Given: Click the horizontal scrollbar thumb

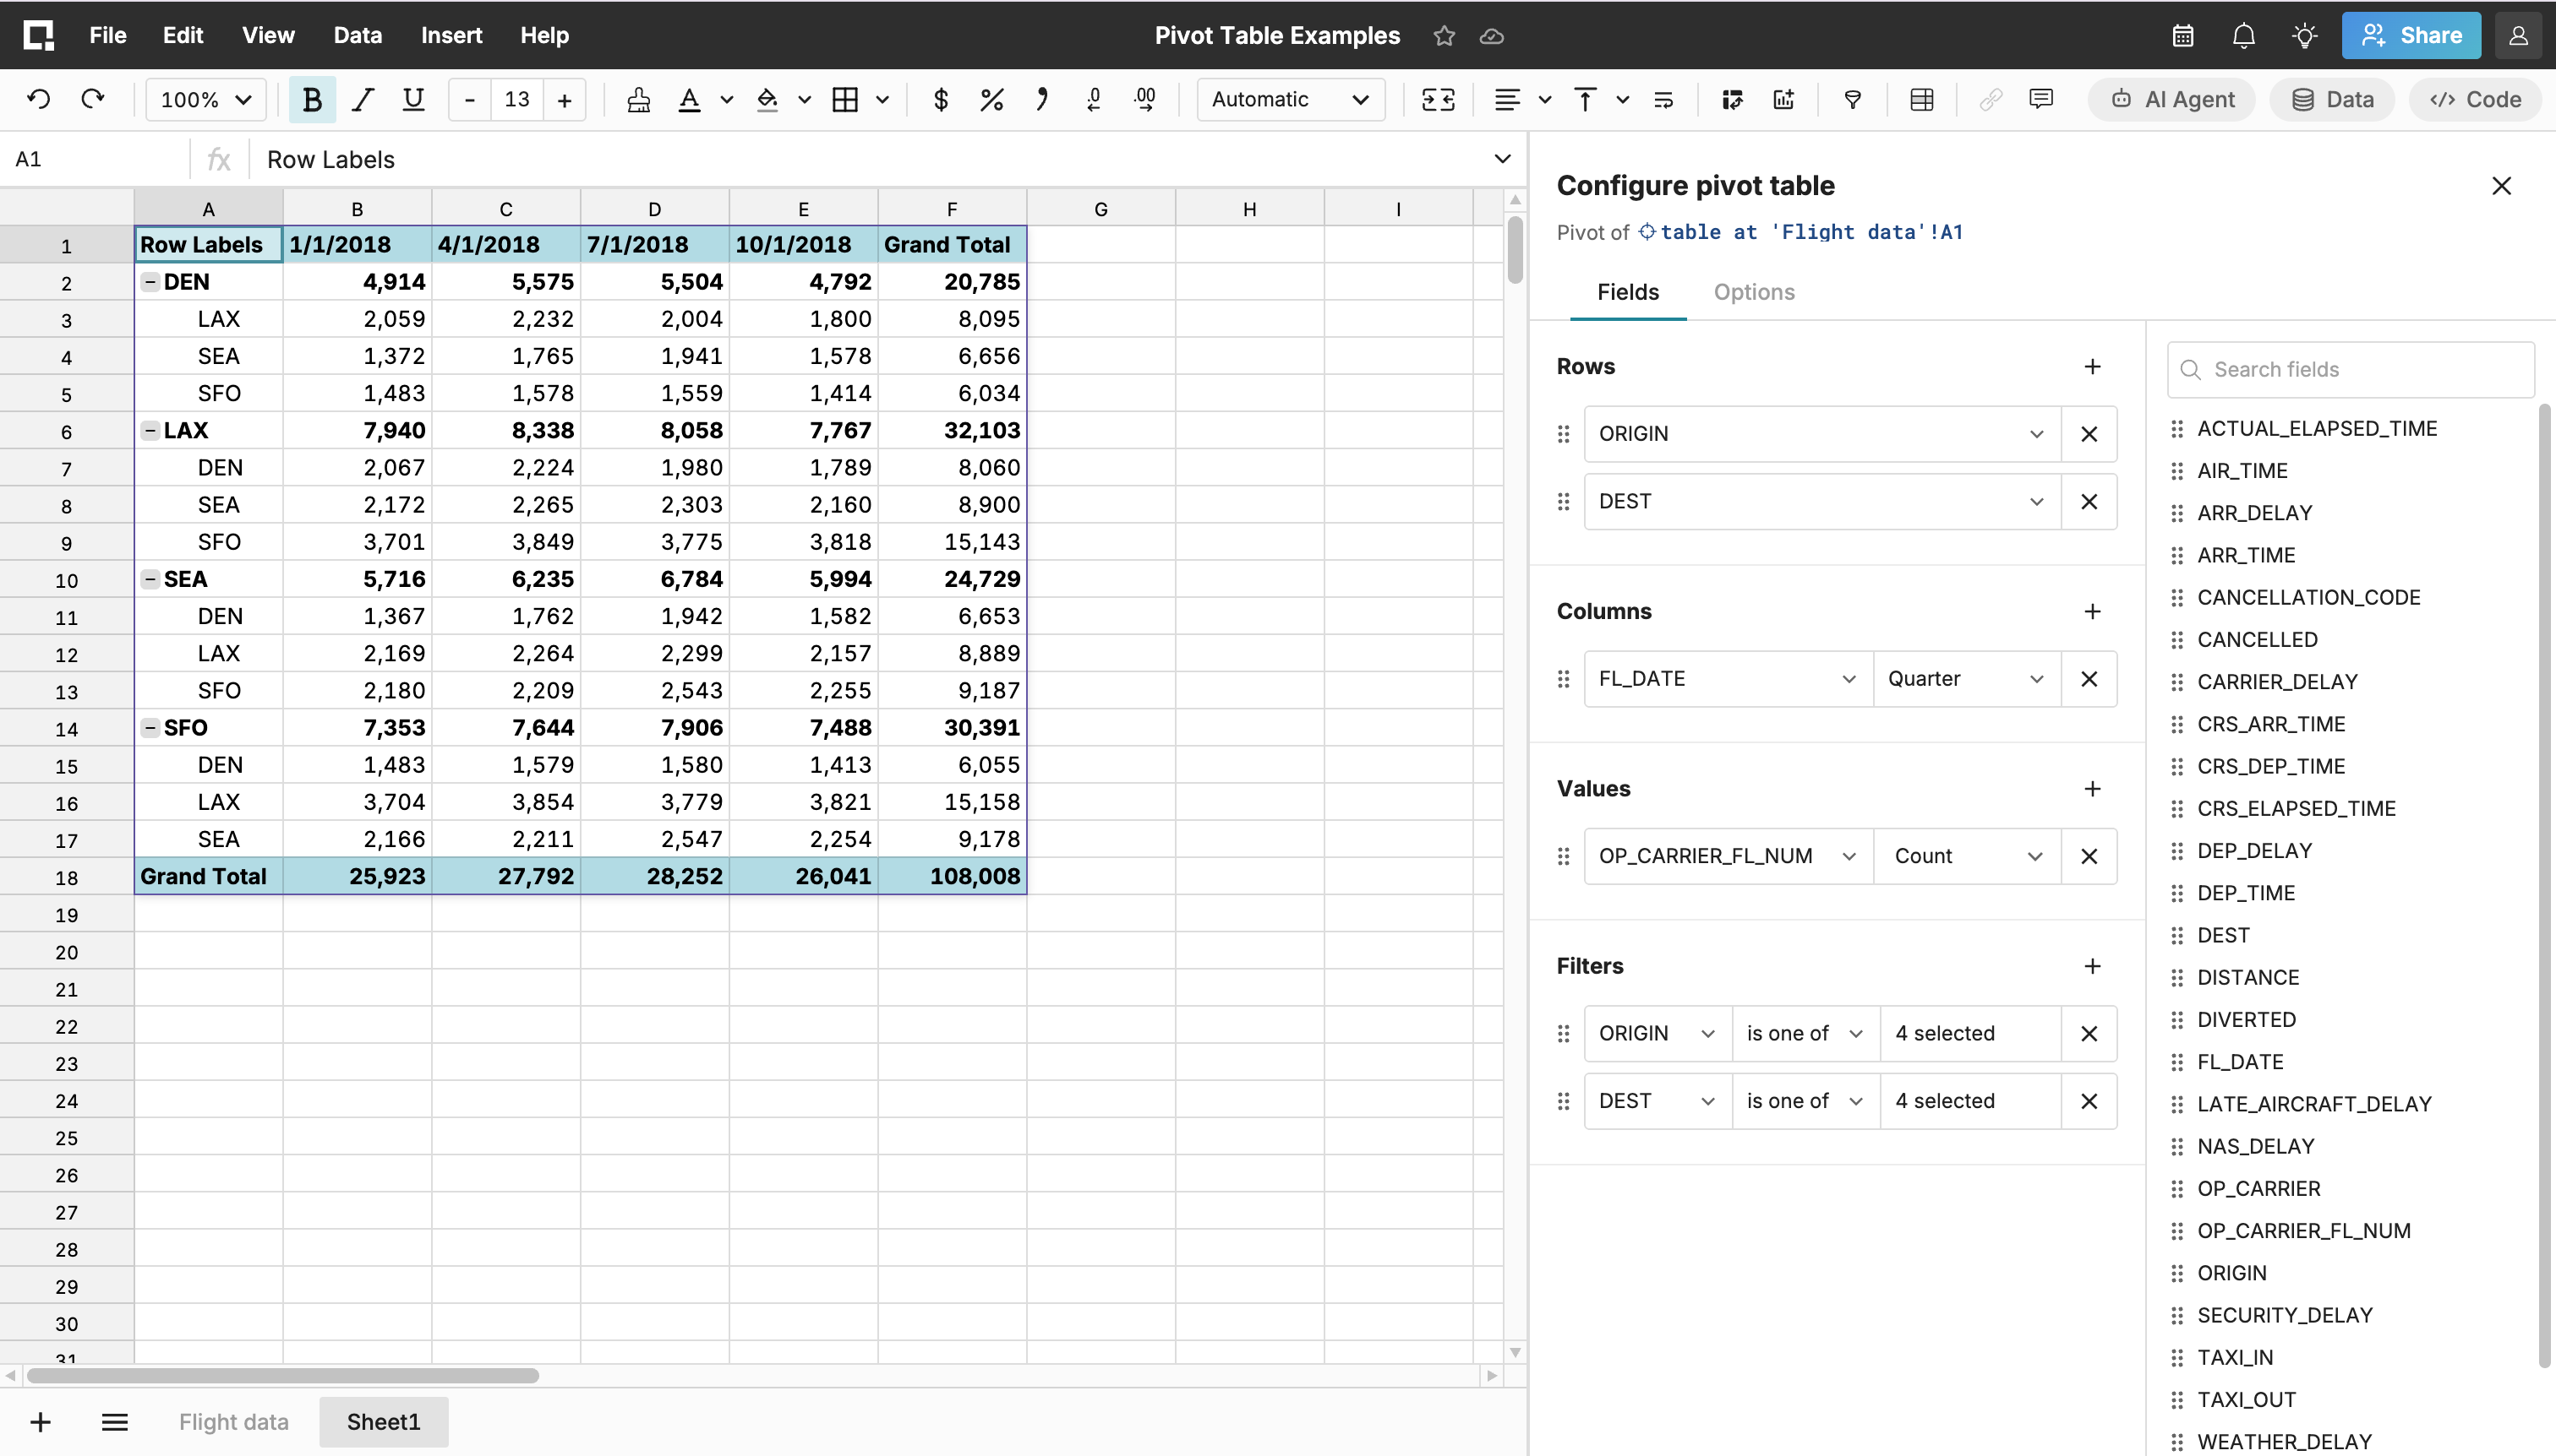Looking at the screenshot, I should pos(282,1375).
